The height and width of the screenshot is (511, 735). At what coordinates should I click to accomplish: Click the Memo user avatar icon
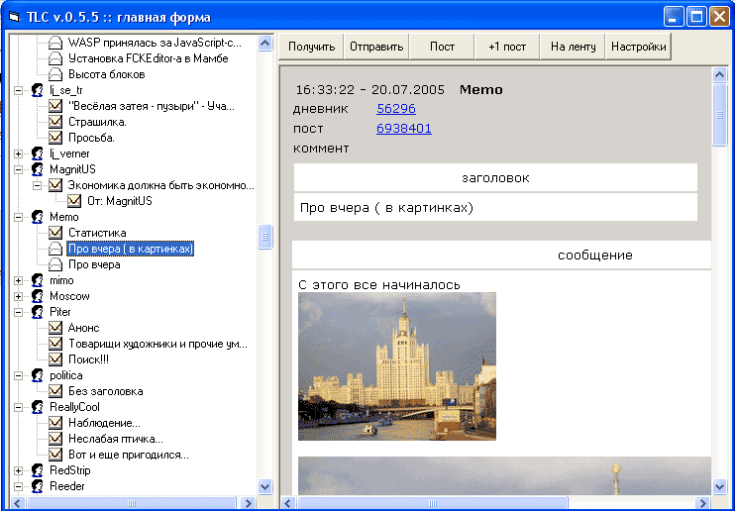(37, 217)
